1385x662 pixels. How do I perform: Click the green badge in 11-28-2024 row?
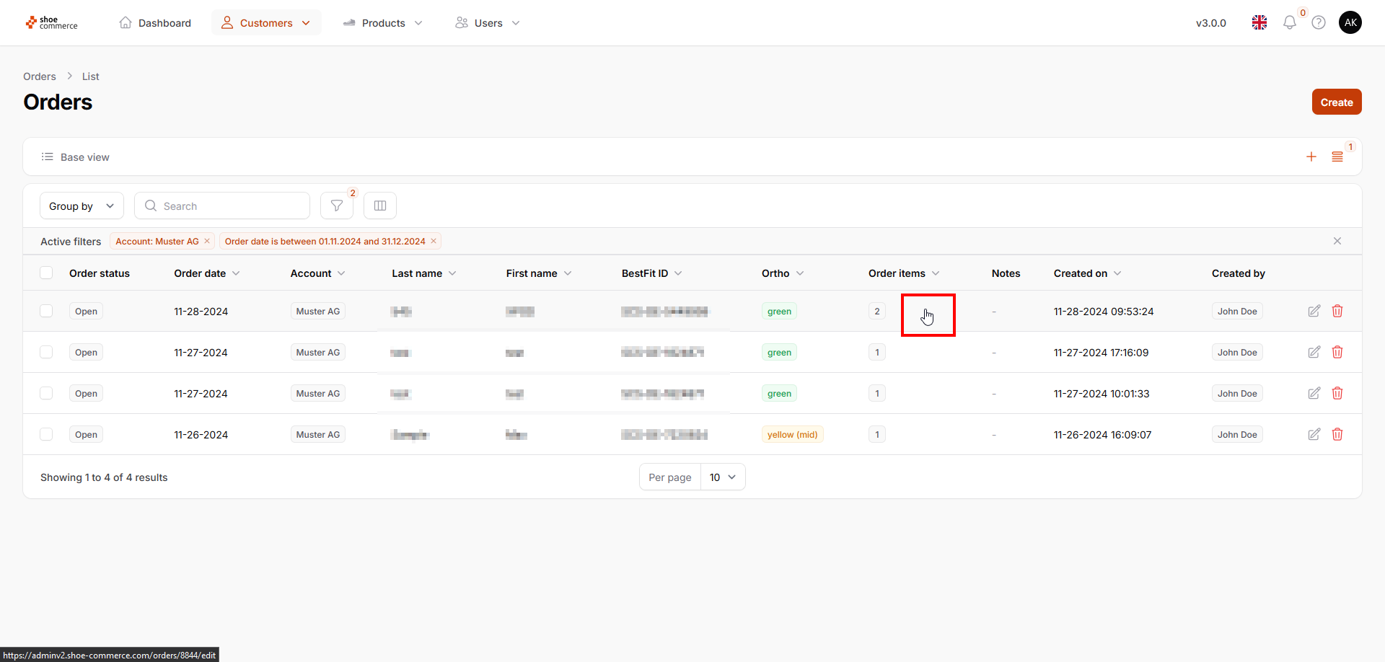(x=779, y=312)
